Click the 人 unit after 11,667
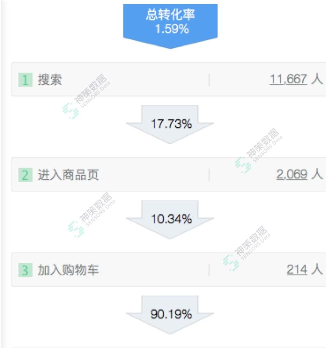326x348 pixels. (x=316, y=79)
